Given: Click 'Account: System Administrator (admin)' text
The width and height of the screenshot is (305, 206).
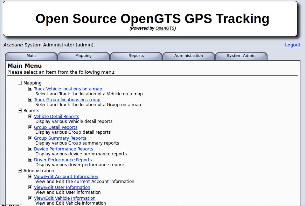Looking at the screenshot, I should coord(48,45).
